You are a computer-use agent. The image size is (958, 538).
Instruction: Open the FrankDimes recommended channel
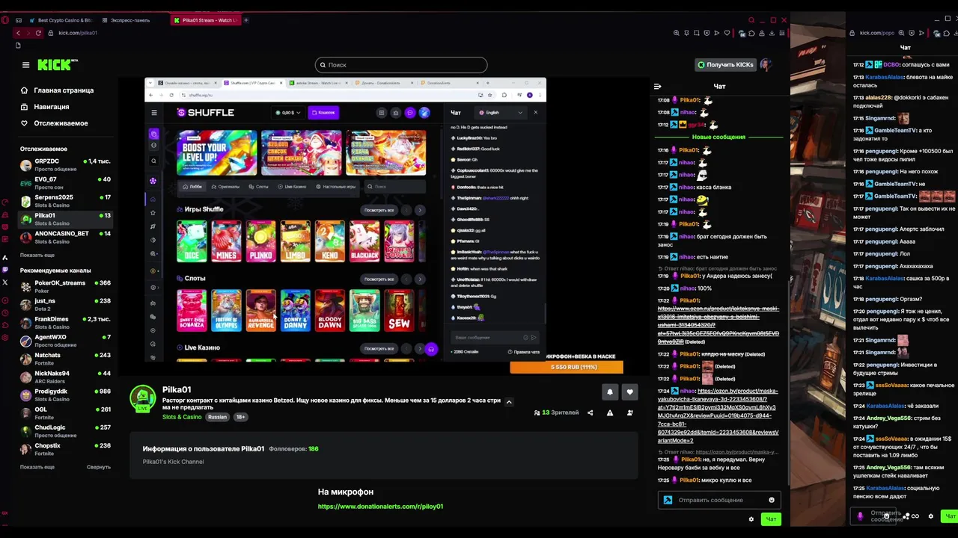[65, 322]
